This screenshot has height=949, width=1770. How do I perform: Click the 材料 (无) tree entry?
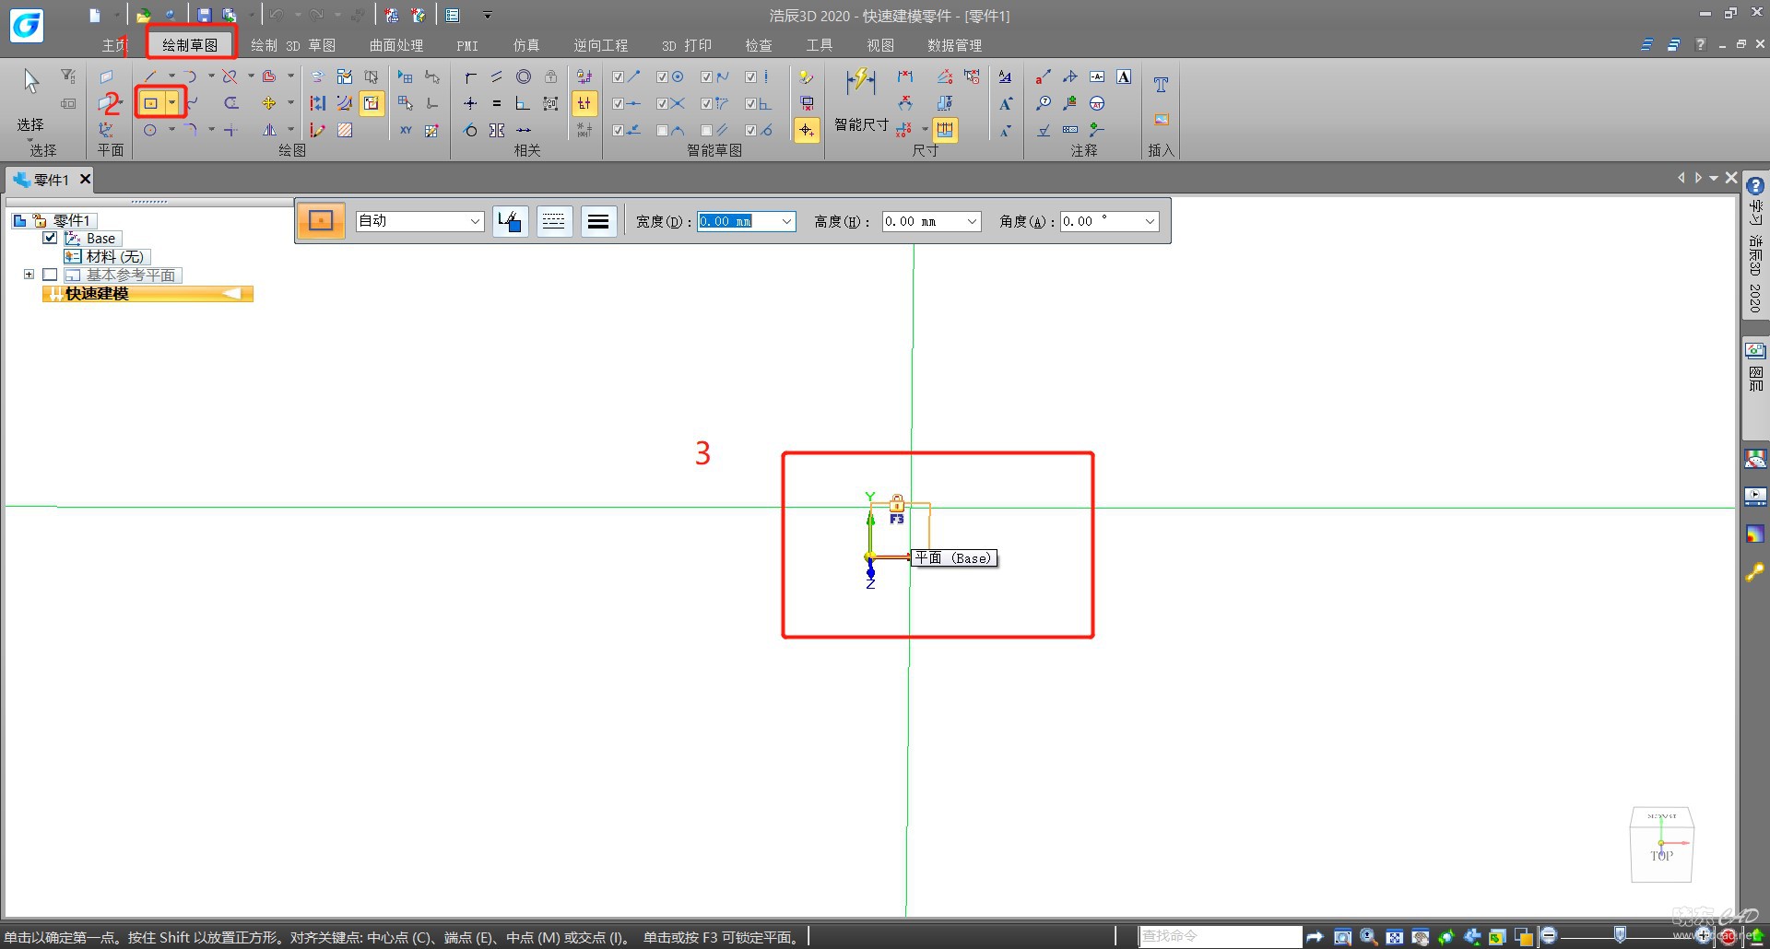106,257
